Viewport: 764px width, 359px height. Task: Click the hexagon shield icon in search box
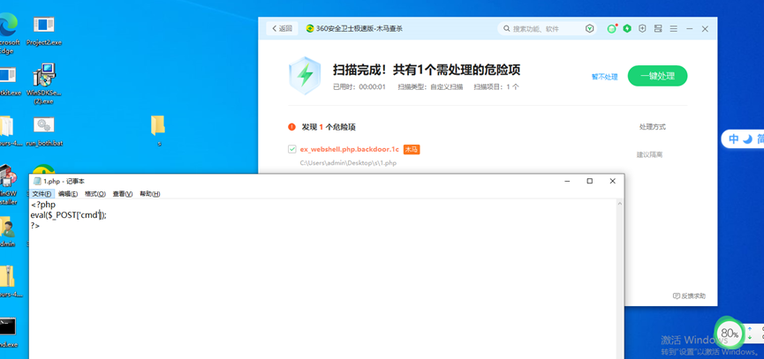pyautogui.click(x=590, y=29)
